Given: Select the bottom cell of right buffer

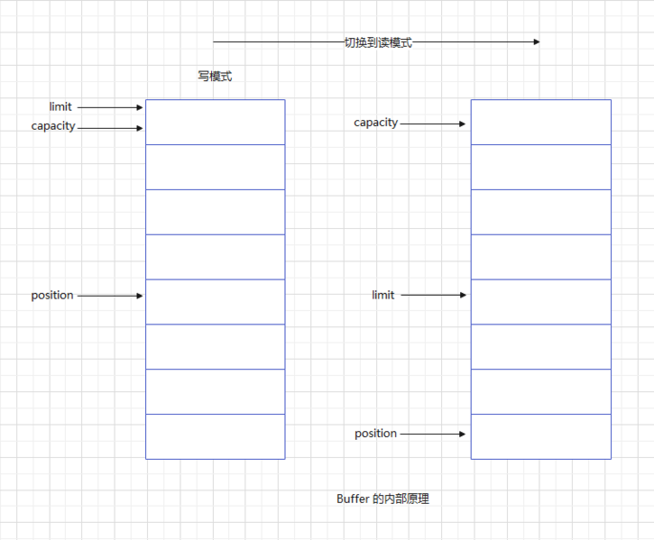Looking at the screenshot, I should tap(540, 436).
